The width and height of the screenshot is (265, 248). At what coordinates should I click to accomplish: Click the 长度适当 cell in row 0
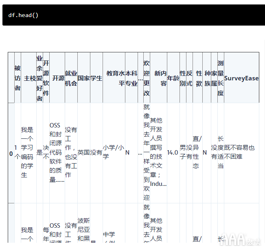[221, 153]
